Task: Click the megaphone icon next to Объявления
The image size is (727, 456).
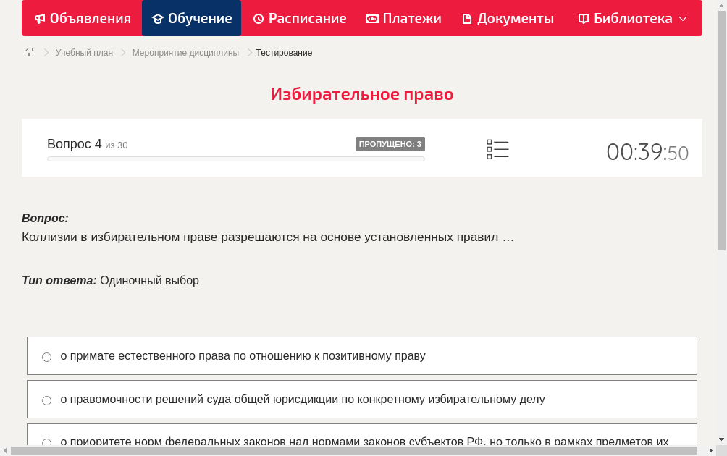Action: coord(40,18)
